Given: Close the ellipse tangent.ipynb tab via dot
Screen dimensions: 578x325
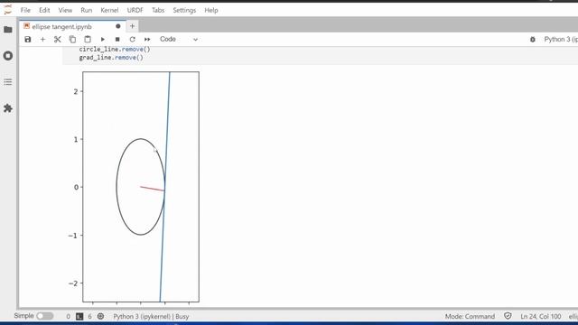Looking at the screenshot, I should tap(118, 26).
